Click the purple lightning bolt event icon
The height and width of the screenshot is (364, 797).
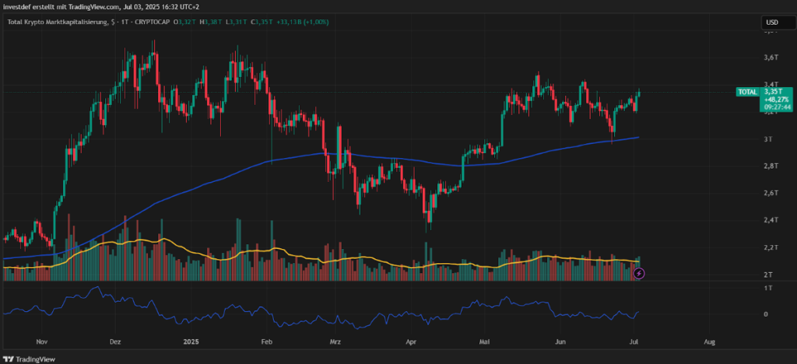[640, 273]
